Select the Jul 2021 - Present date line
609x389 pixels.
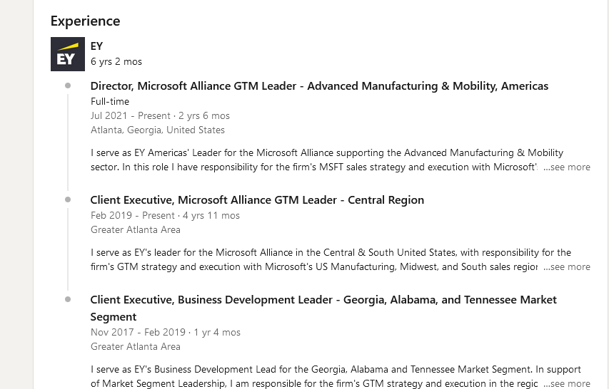click(160, 115)
